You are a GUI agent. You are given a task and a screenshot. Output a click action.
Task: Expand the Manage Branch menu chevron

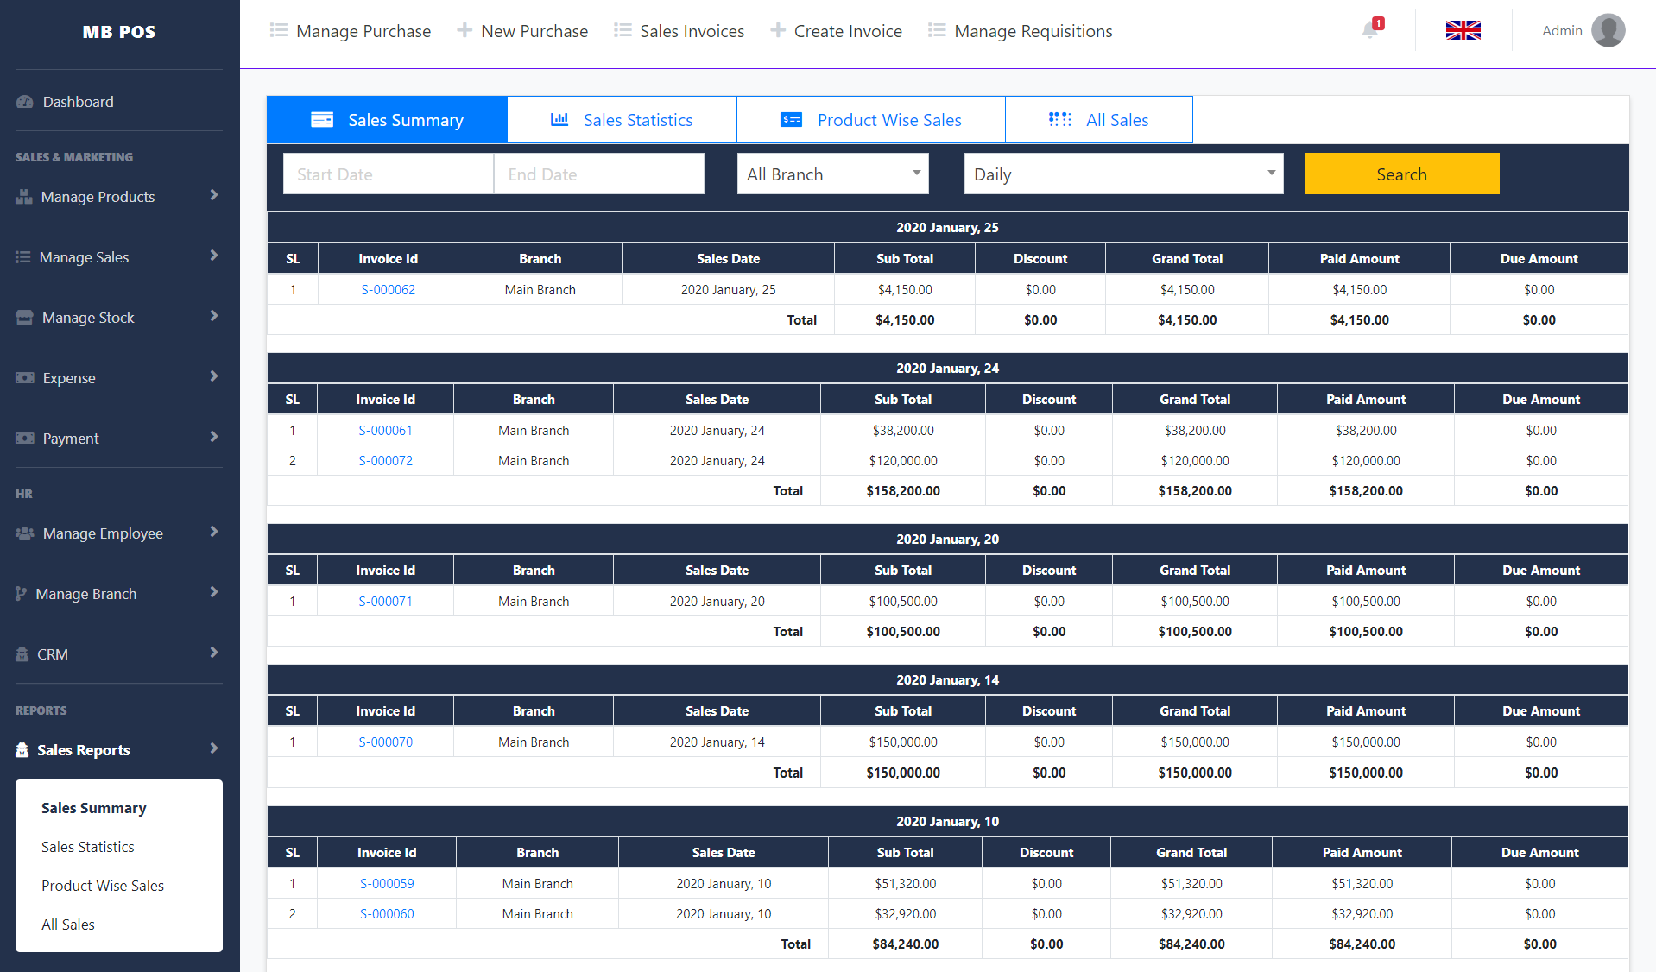click(x=213, y=592)
